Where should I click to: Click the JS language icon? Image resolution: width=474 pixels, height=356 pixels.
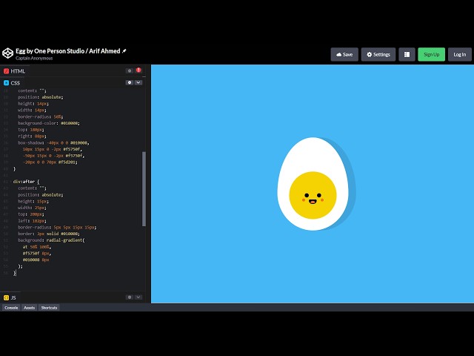click(x=6, y=297)
